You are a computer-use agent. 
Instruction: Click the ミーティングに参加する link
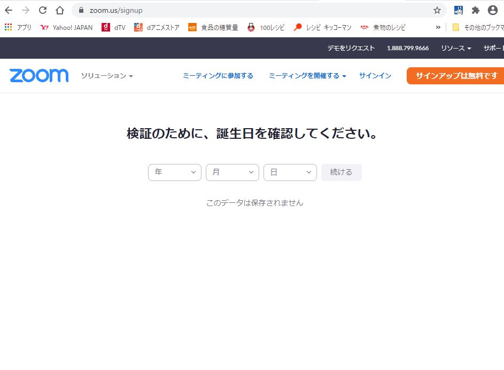pos(218,76)
